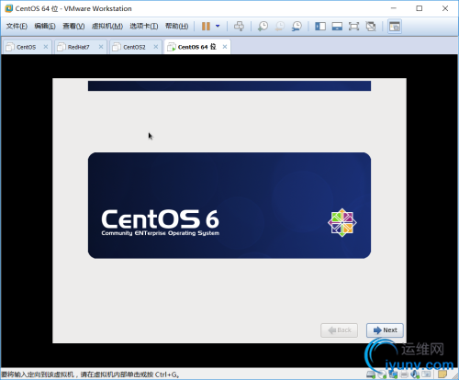Toggle console view toolbar button
The height and width of the screenshot is (380, 459).
click(x=395, y=27)
